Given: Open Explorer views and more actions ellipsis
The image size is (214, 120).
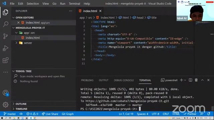Looking at the screenshot, I should [x=71, y=11].
